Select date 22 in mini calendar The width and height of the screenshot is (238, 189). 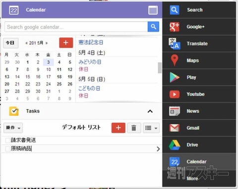click(28, 84)
